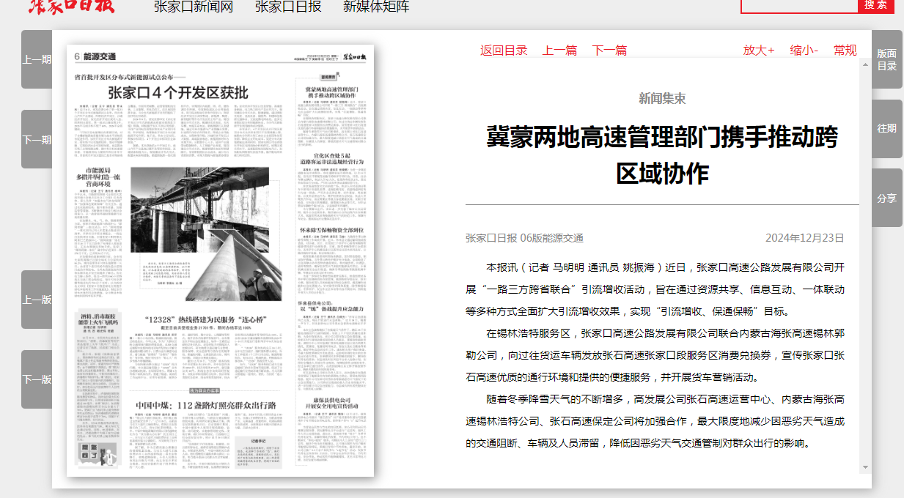
Task: Open the previous article with 上一篇
Action: [x=559, y=50]
